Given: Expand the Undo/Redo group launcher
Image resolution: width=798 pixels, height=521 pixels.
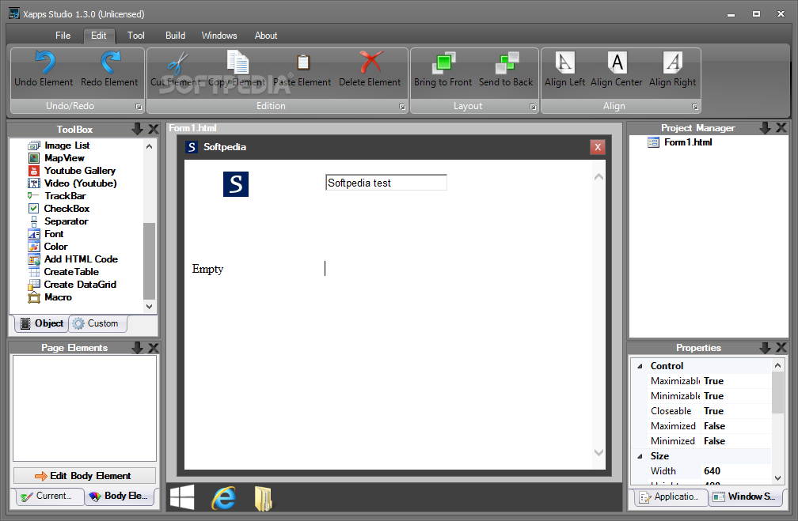Looking at the screenshot, I should pyautogui.click(x=139, y=107).
